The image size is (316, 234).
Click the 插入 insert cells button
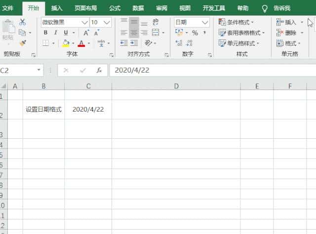point(286,22)
